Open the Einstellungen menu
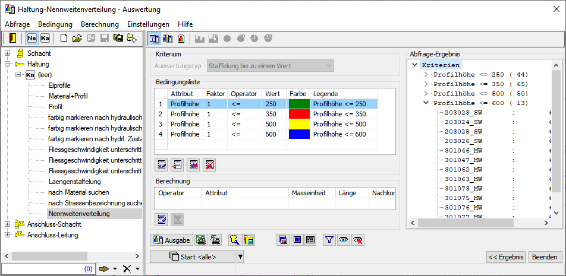This screenshot has width=566, height=276. pyautogui.click(x=148, y=24)
